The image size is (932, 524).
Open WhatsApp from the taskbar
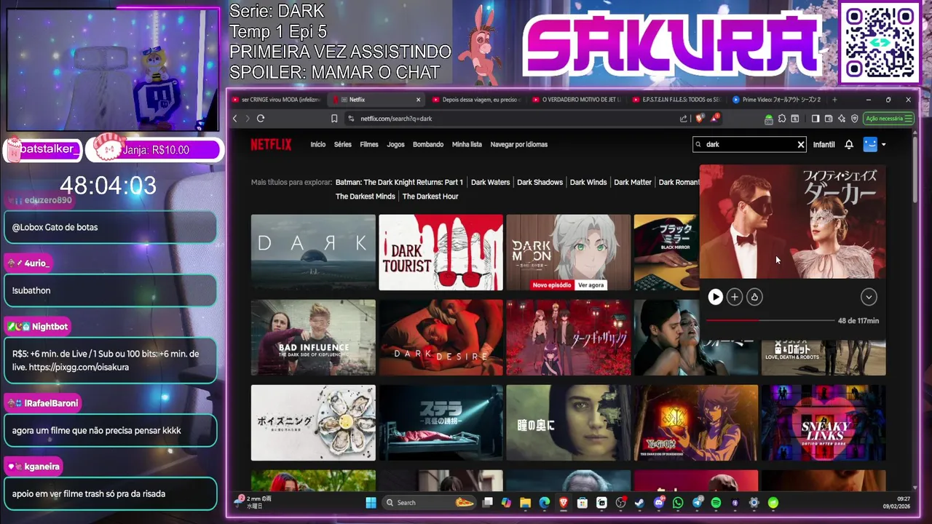tap(678, 502)
